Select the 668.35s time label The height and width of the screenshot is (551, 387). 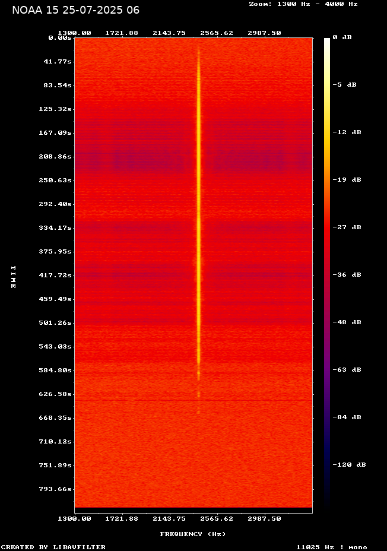(x=55, y=418)
